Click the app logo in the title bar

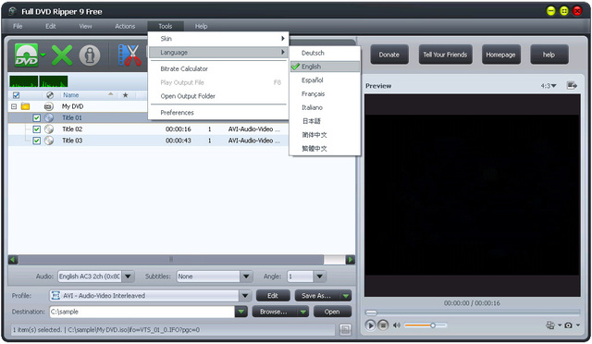(x=13, y=11)
